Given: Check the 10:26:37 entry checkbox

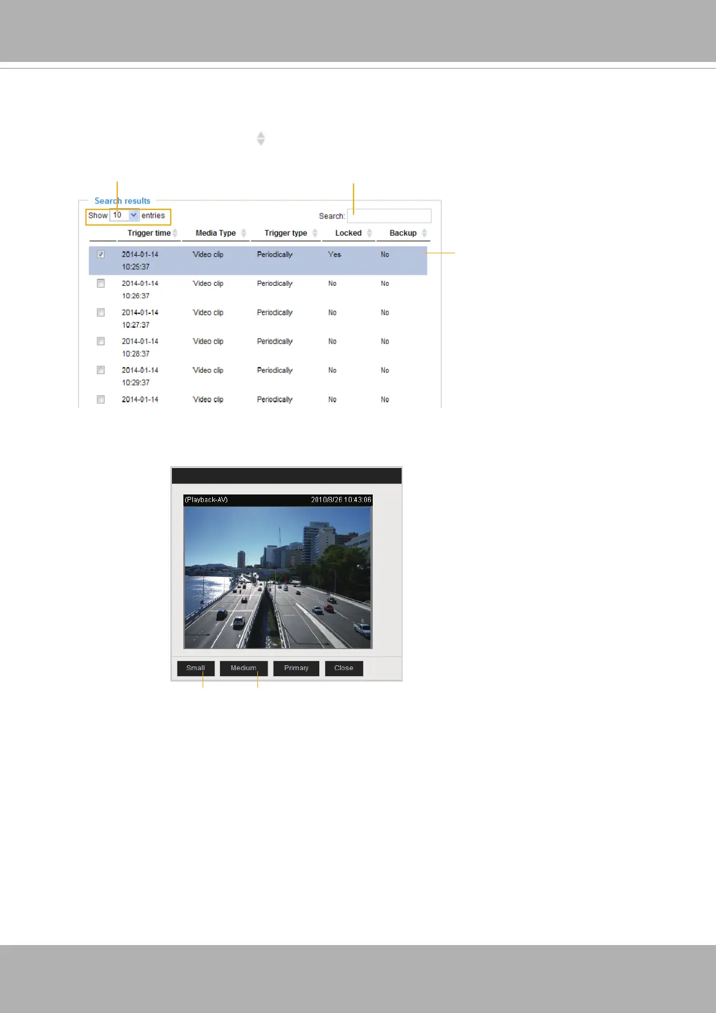Looking at the screenshot, I should pos(101,283).
